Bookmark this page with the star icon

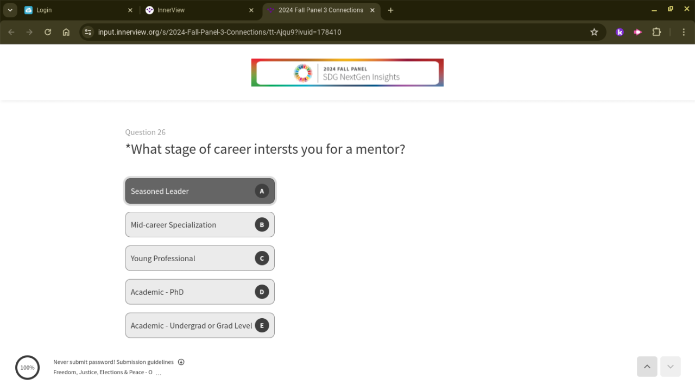(x=594, y=32)
